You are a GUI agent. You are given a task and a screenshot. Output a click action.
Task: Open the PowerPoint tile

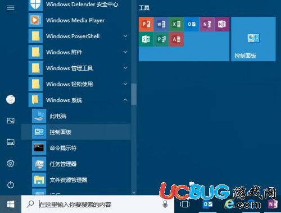[146, 24]
